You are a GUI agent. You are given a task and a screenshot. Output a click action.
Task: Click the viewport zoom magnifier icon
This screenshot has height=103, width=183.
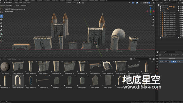click(x=153, y=17)
